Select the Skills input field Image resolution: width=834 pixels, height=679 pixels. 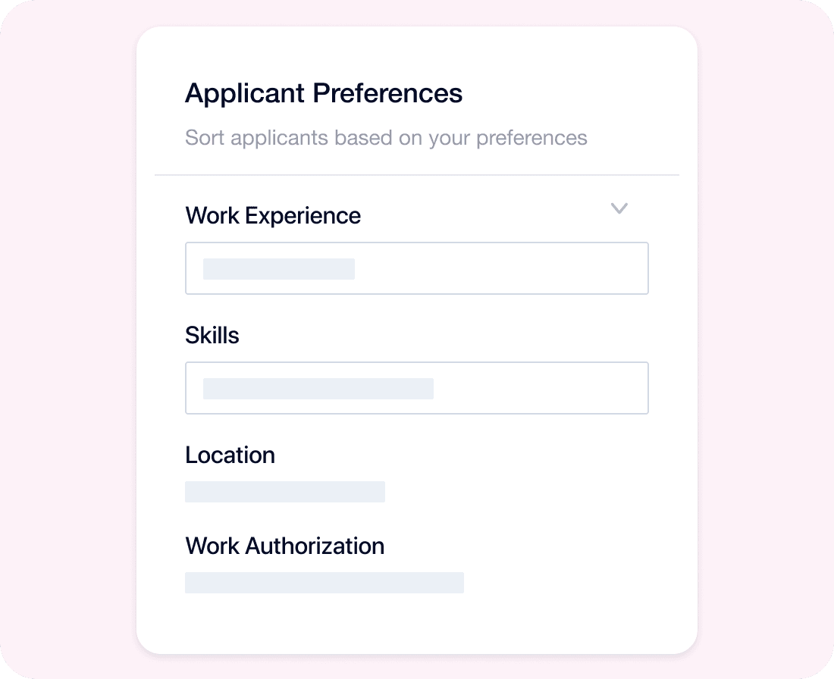[417, 388]
